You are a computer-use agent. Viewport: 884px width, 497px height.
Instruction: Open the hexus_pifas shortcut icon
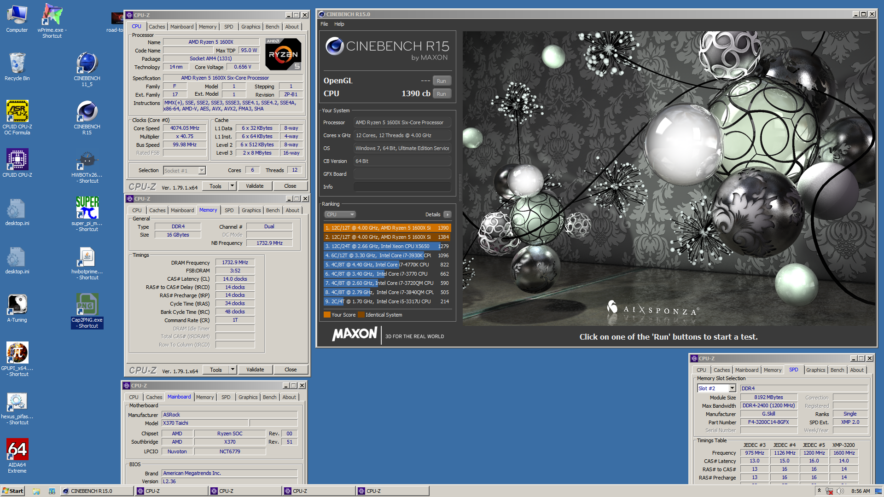17,408
